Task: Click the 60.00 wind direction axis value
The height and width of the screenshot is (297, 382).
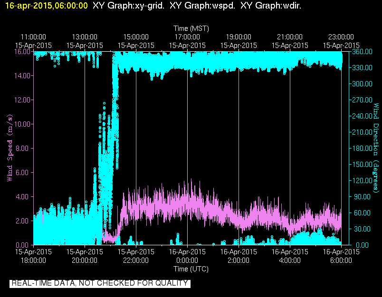Action: click(362, 213)
